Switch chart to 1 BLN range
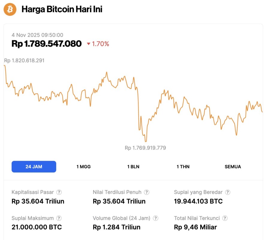Image resolution: width=264 pixels, height=240 pixels. [x=133, y=167]
